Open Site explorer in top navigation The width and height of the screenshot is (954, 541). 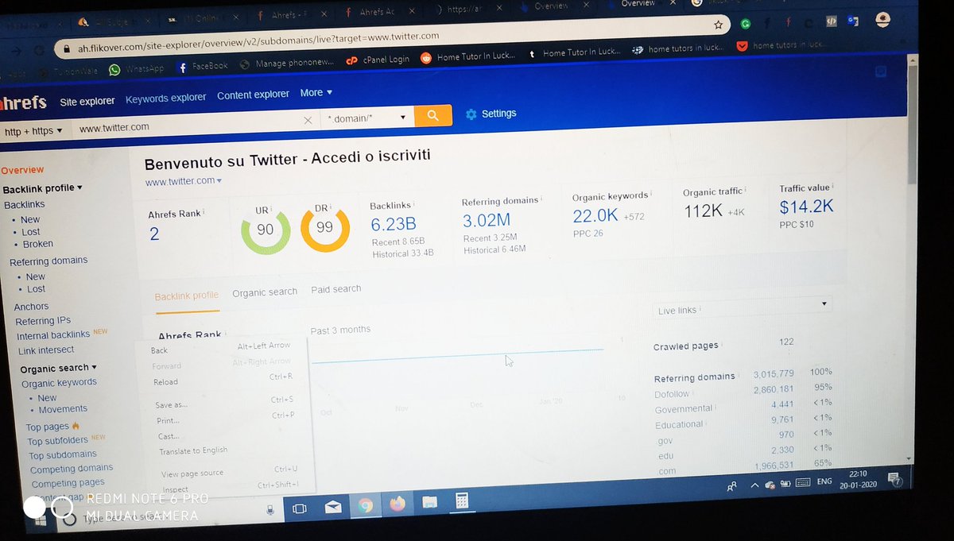(x=87, y=101)
